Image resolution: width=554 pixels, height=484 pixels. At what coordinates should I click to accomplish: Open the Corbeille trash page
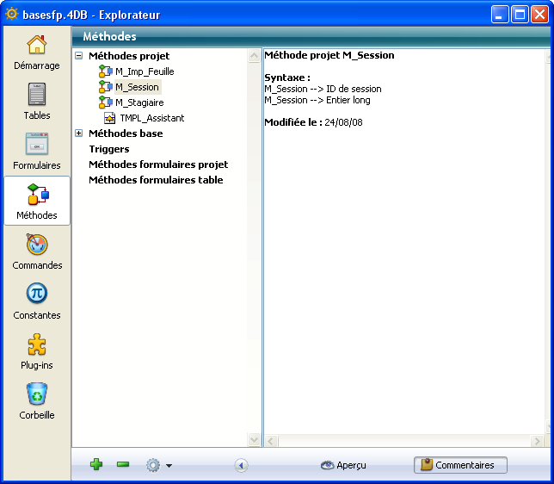pos(37,401)
